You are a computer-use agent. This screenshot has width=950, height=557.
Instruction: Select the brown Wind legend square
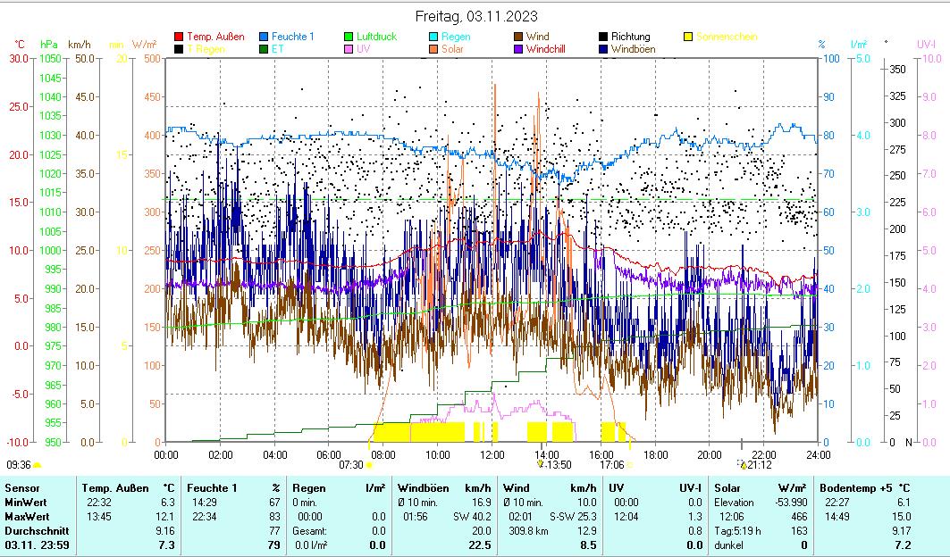(x=519, y=37)
